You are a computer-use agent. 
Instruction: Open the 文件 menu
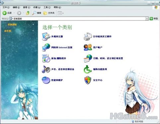click(x=6, y=7)
